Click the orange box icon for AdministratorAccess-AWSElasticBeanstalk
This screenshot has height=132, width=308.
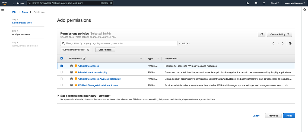click(x=76, y=79)
